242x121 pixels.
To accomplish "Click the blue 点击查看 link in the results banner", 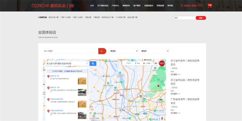I will coord(66,71).
